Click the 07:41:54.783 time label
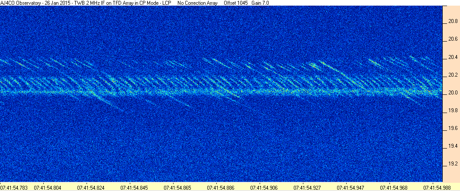The height and width of the screenshot is (191, 460). point(13,187)
